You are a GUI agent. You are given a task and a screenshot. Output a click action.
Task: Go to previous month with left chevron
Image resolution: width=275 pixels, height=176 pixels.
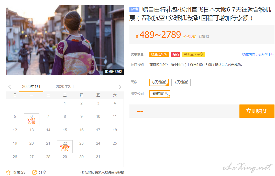click(9, 87)
